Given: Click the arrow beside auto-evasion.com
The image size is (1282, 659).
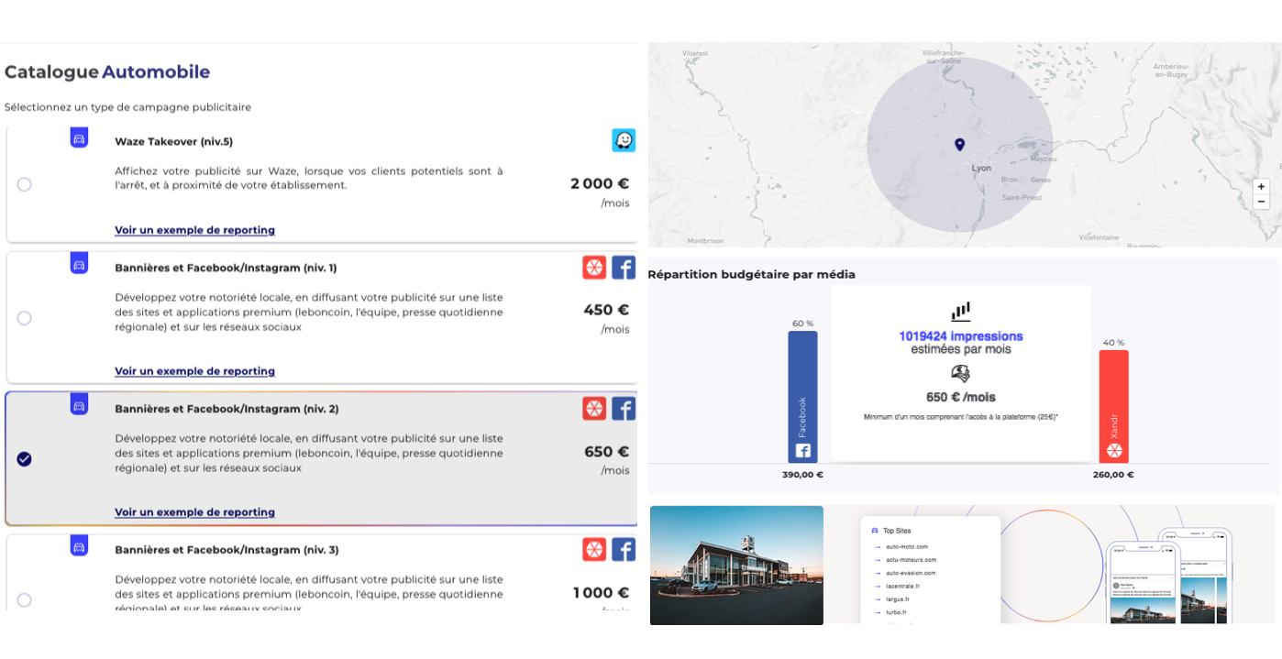Looking at the screenshot, I should click(878, 573).
